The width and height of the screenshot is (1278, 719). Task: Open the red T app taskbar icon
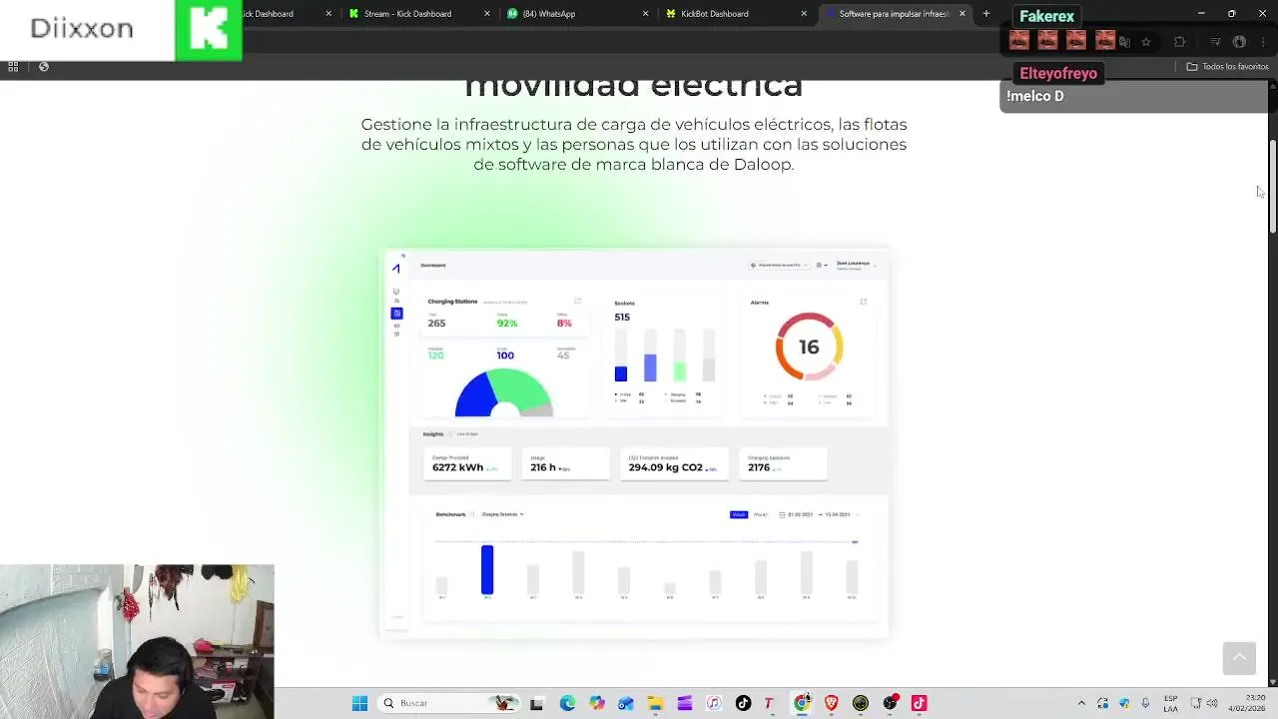coord(769,703)
